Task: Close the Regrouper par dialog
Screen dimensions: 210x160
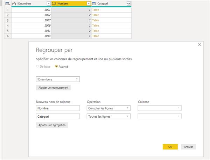Action: (x=199, y=45)
